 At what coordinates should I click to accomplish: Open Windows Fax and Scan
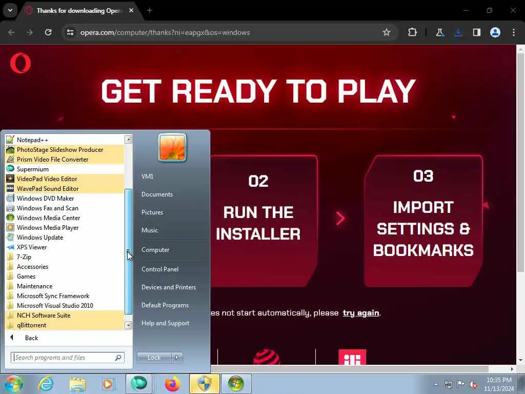(65, 208)
